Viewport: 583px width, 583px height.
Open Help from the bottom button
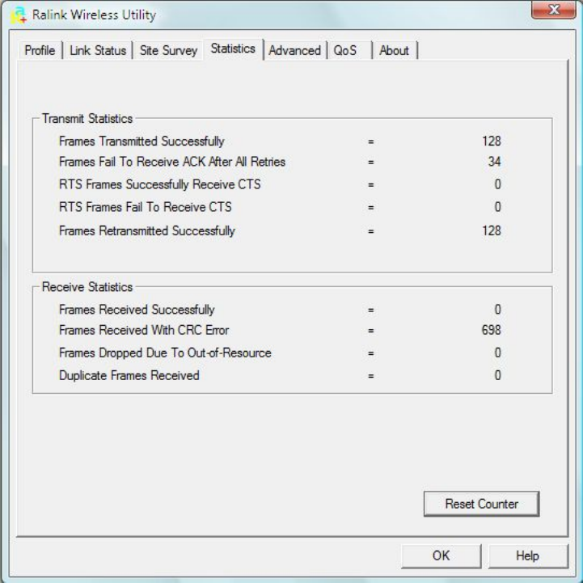(x=528, y=556)
